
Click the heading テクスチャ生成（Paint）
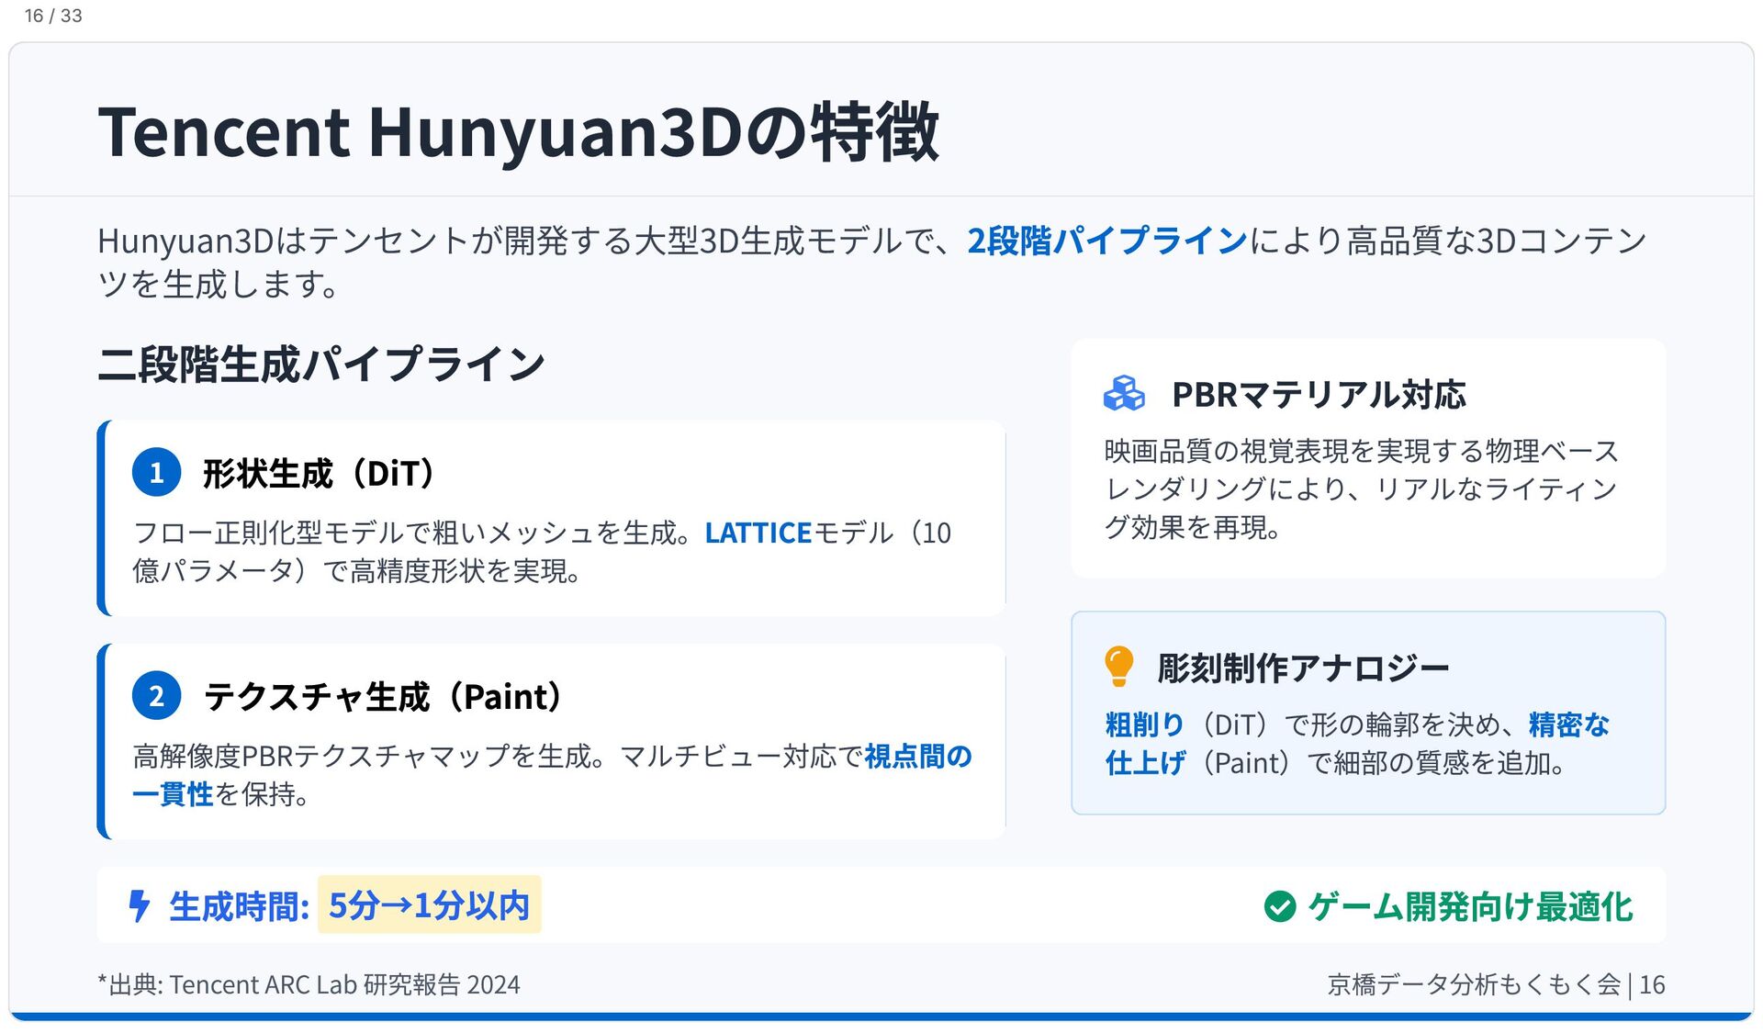click(382, 697)
